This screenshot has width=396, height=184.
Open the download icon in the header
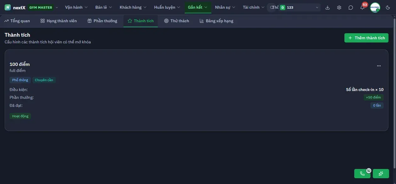tap(328, 7)
